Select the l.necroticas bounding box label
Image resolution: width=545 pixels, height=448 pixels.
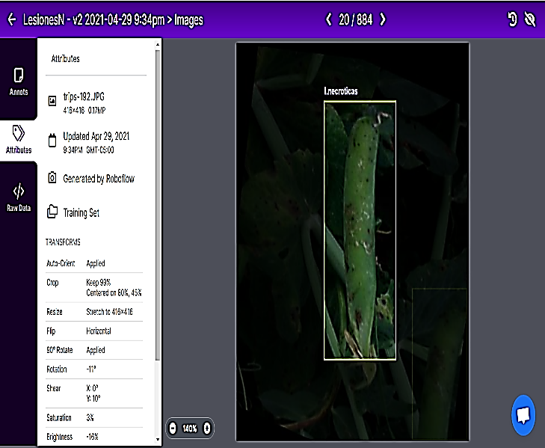pos(341,91)
